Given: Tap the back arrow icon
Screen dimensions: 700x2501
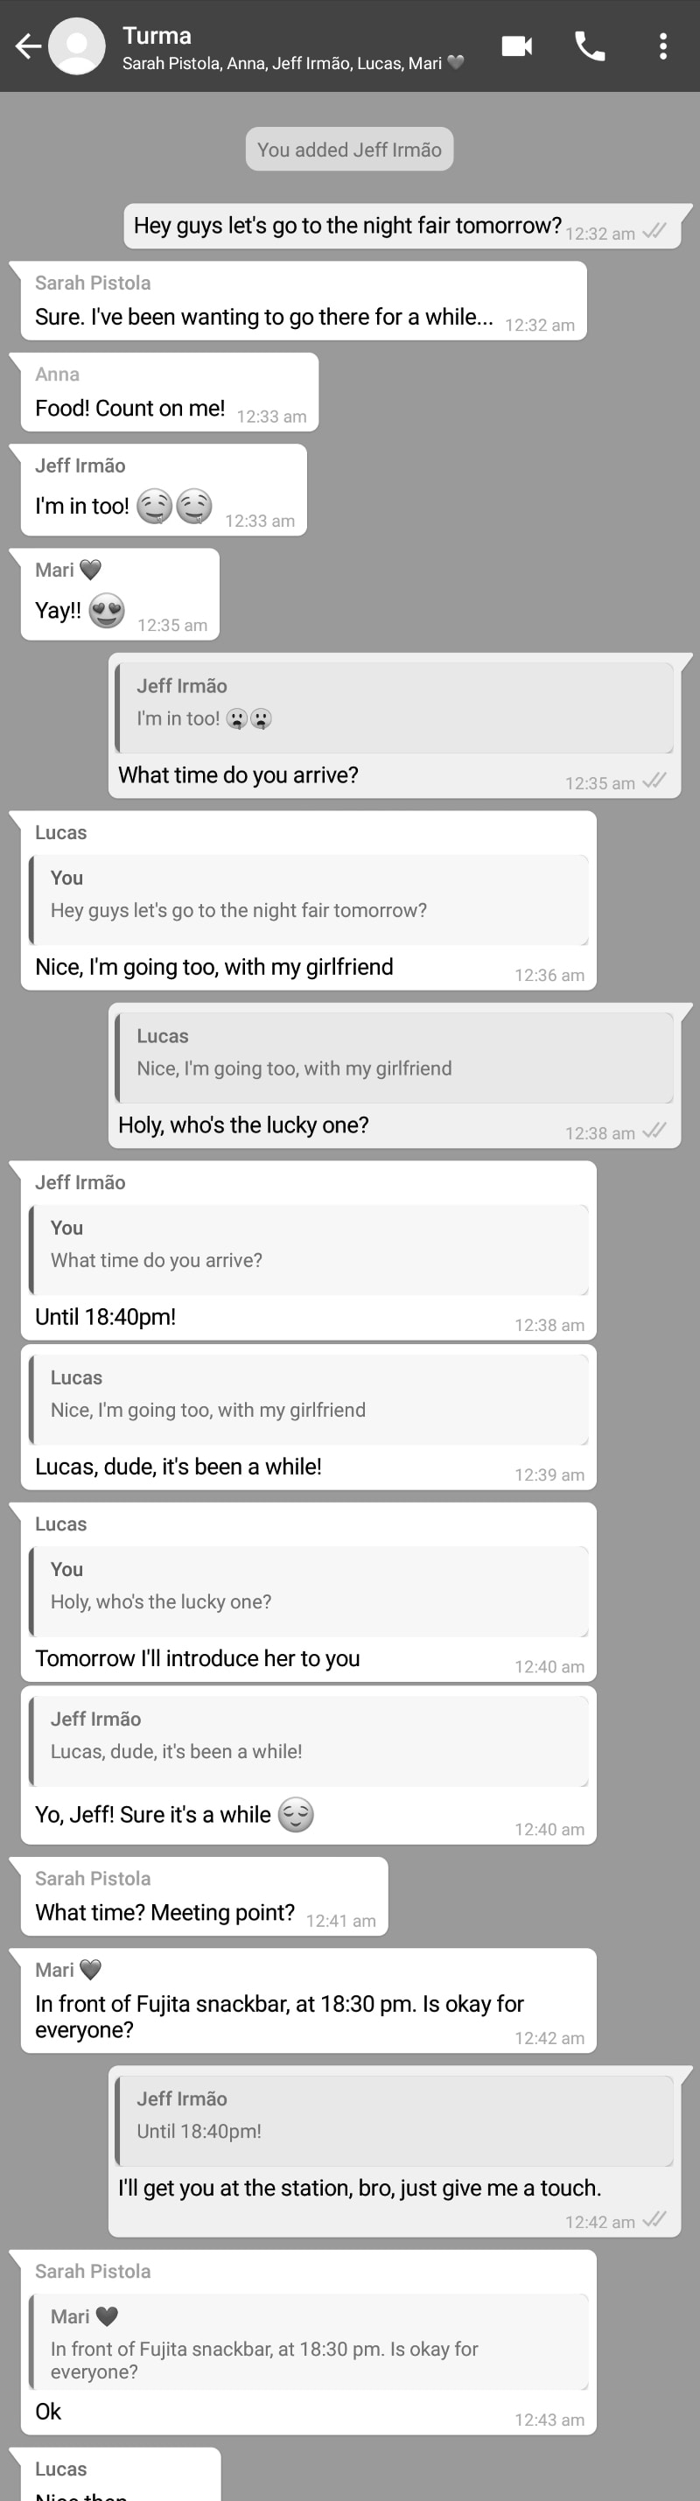Looking at the screenshot, I should point(27,46).
